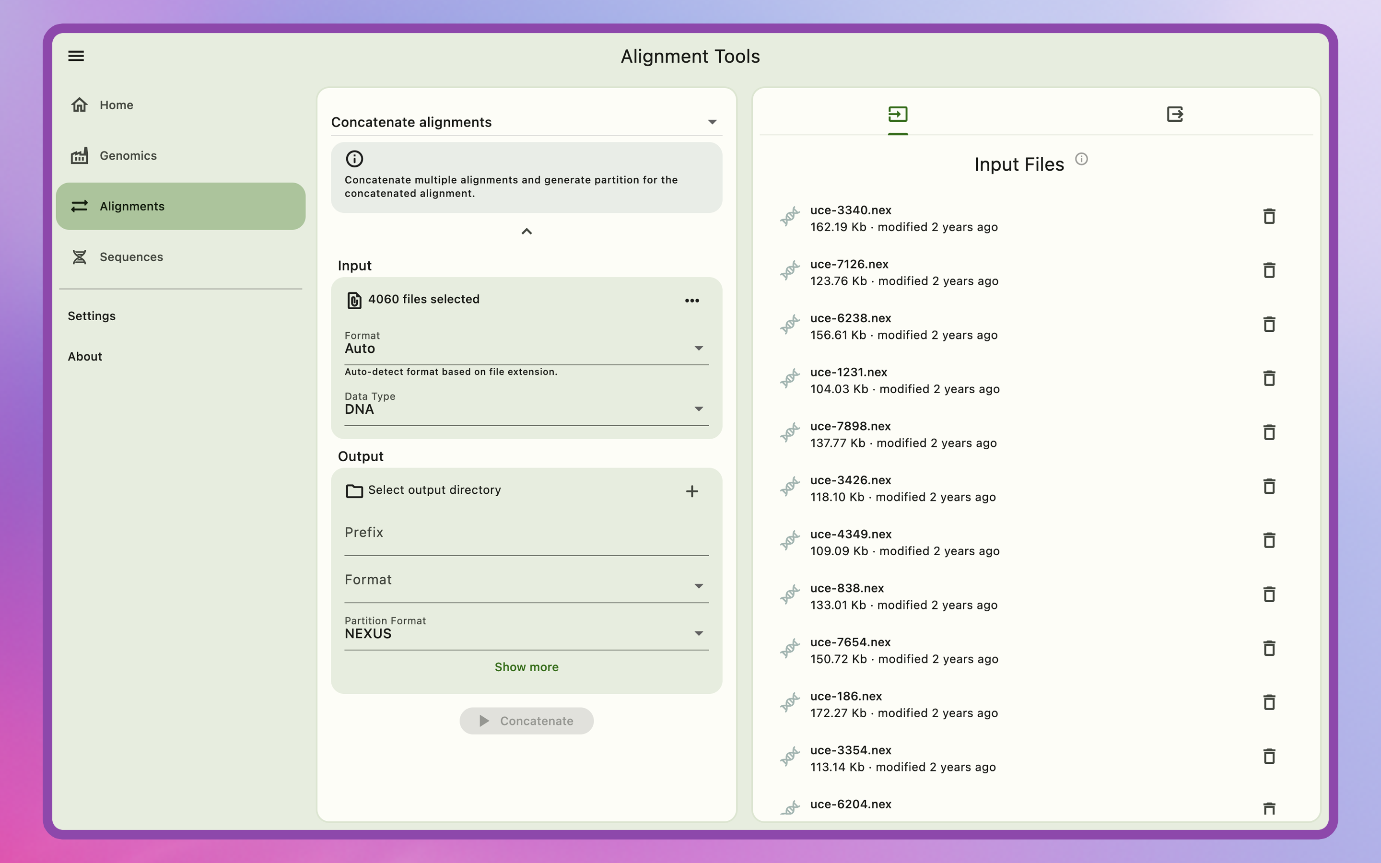Click Show more output options

526,666
